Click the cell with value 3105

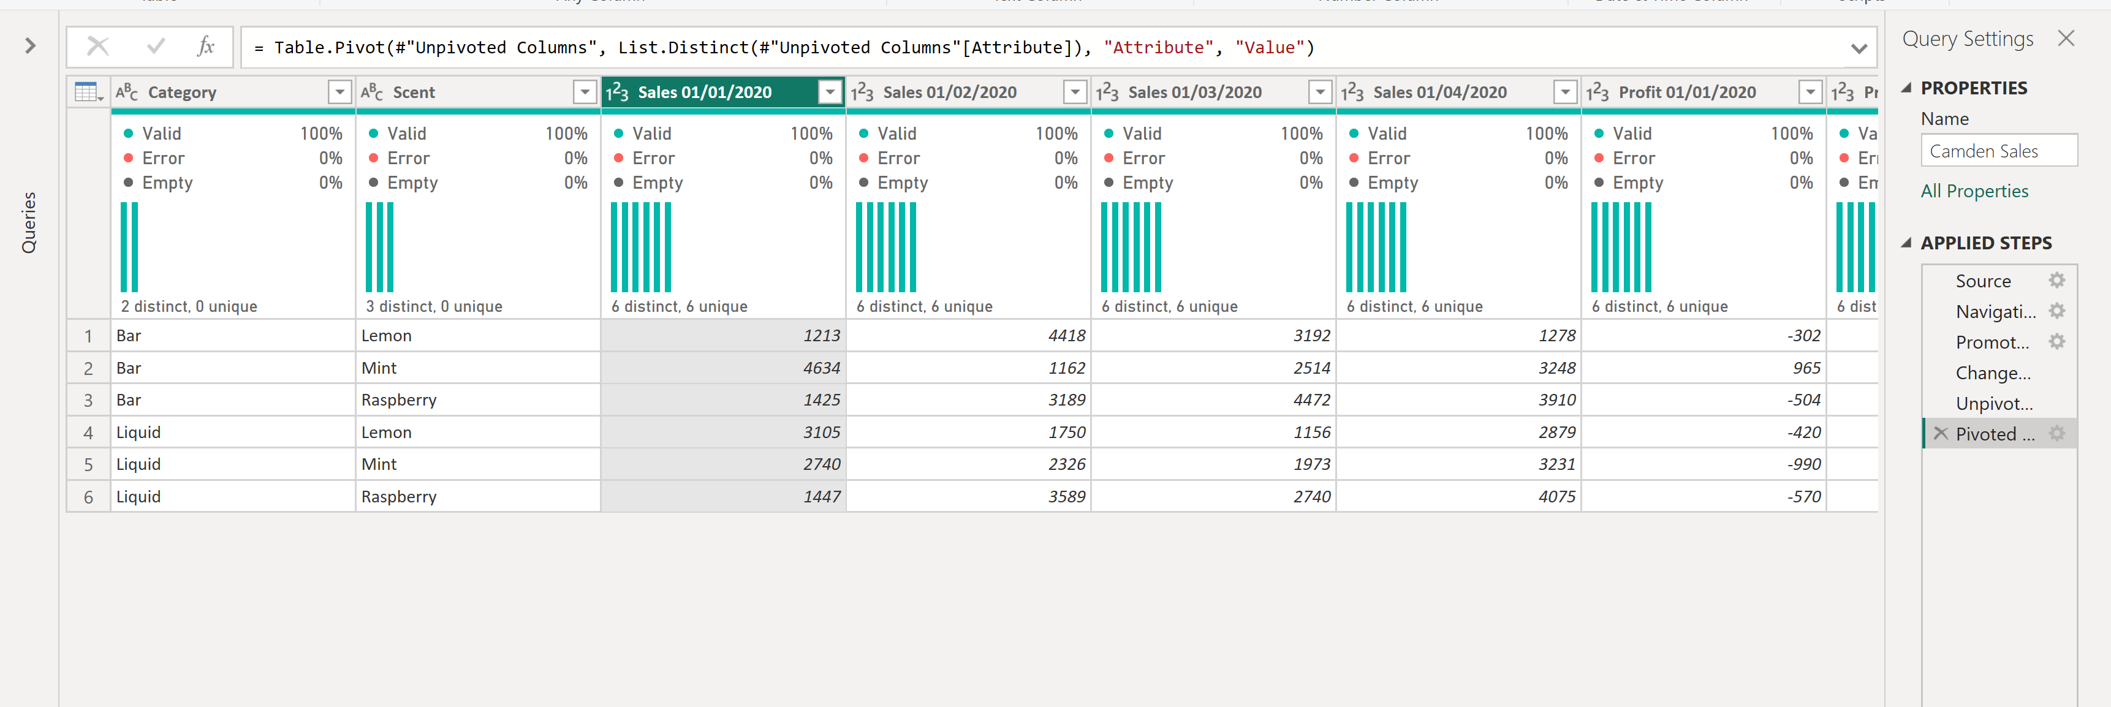pos(723,433)
